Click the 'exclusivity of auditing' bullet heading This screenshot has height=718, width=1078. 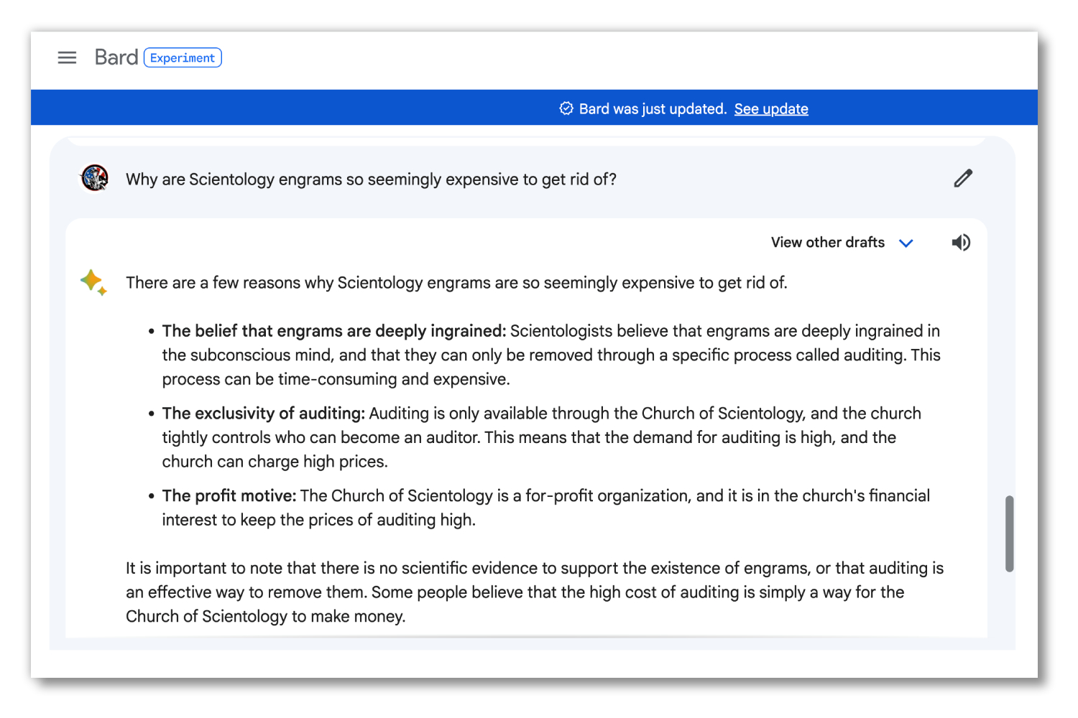(264, 414)
